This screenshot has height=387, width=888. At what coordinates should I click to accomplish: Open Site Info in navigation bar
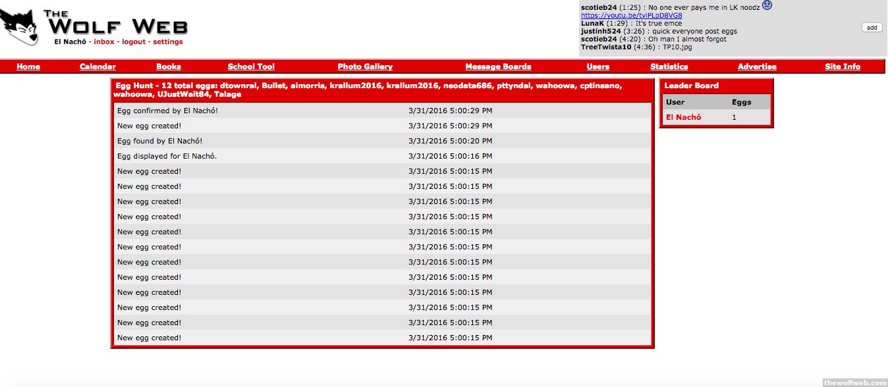pyautogui.click(x=843, y=66)
